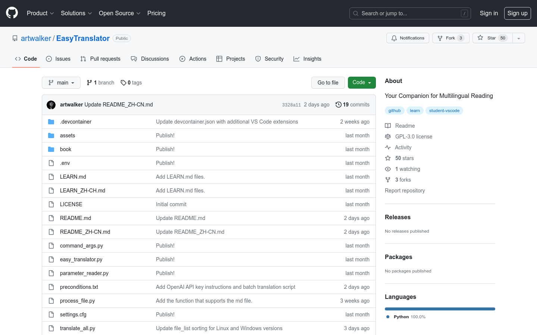Image resolution: width=537 pixels, height=335 pixels.
Task: Open the EasyTranslator repository link
Action: pyautogui.click(x=83, y=38)
